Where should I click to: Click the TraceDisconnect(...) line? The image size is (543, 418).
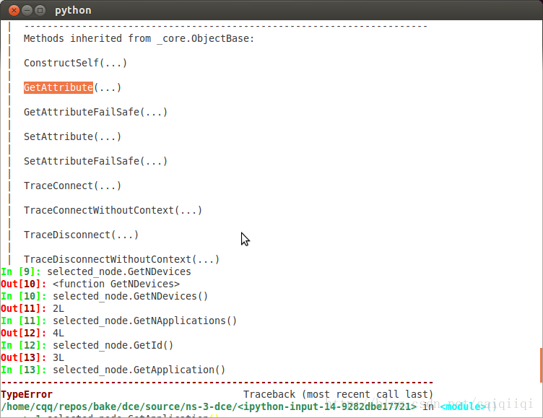[x=81, y=235]
